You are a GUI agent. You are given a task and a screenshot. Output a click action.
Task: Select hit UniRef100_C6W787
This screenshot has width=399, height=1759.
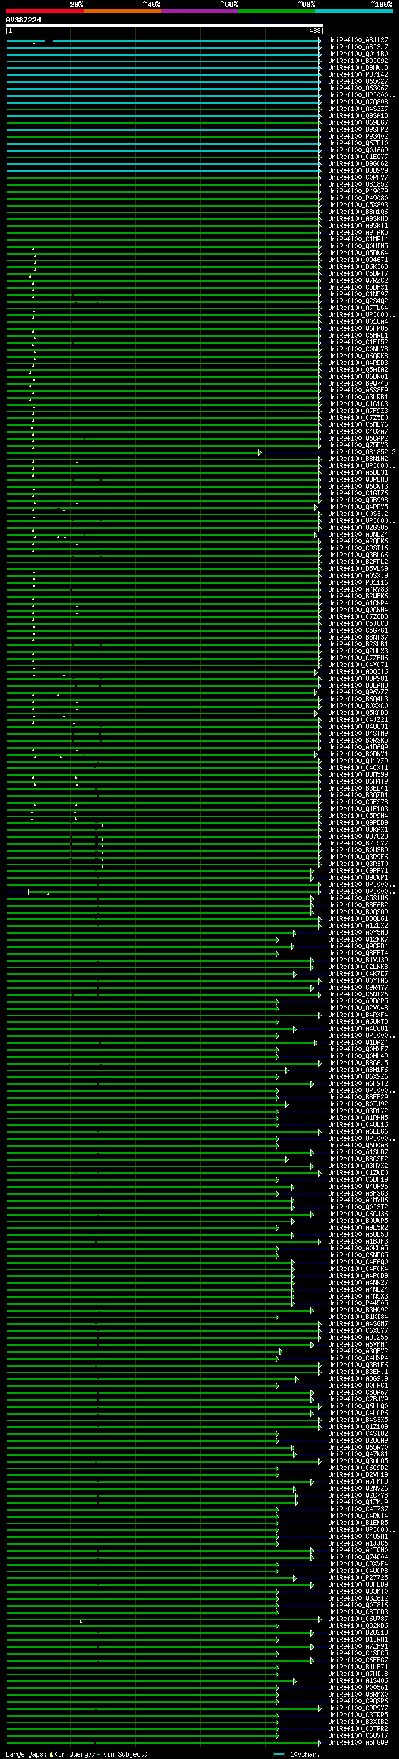tap(358, 1619)
